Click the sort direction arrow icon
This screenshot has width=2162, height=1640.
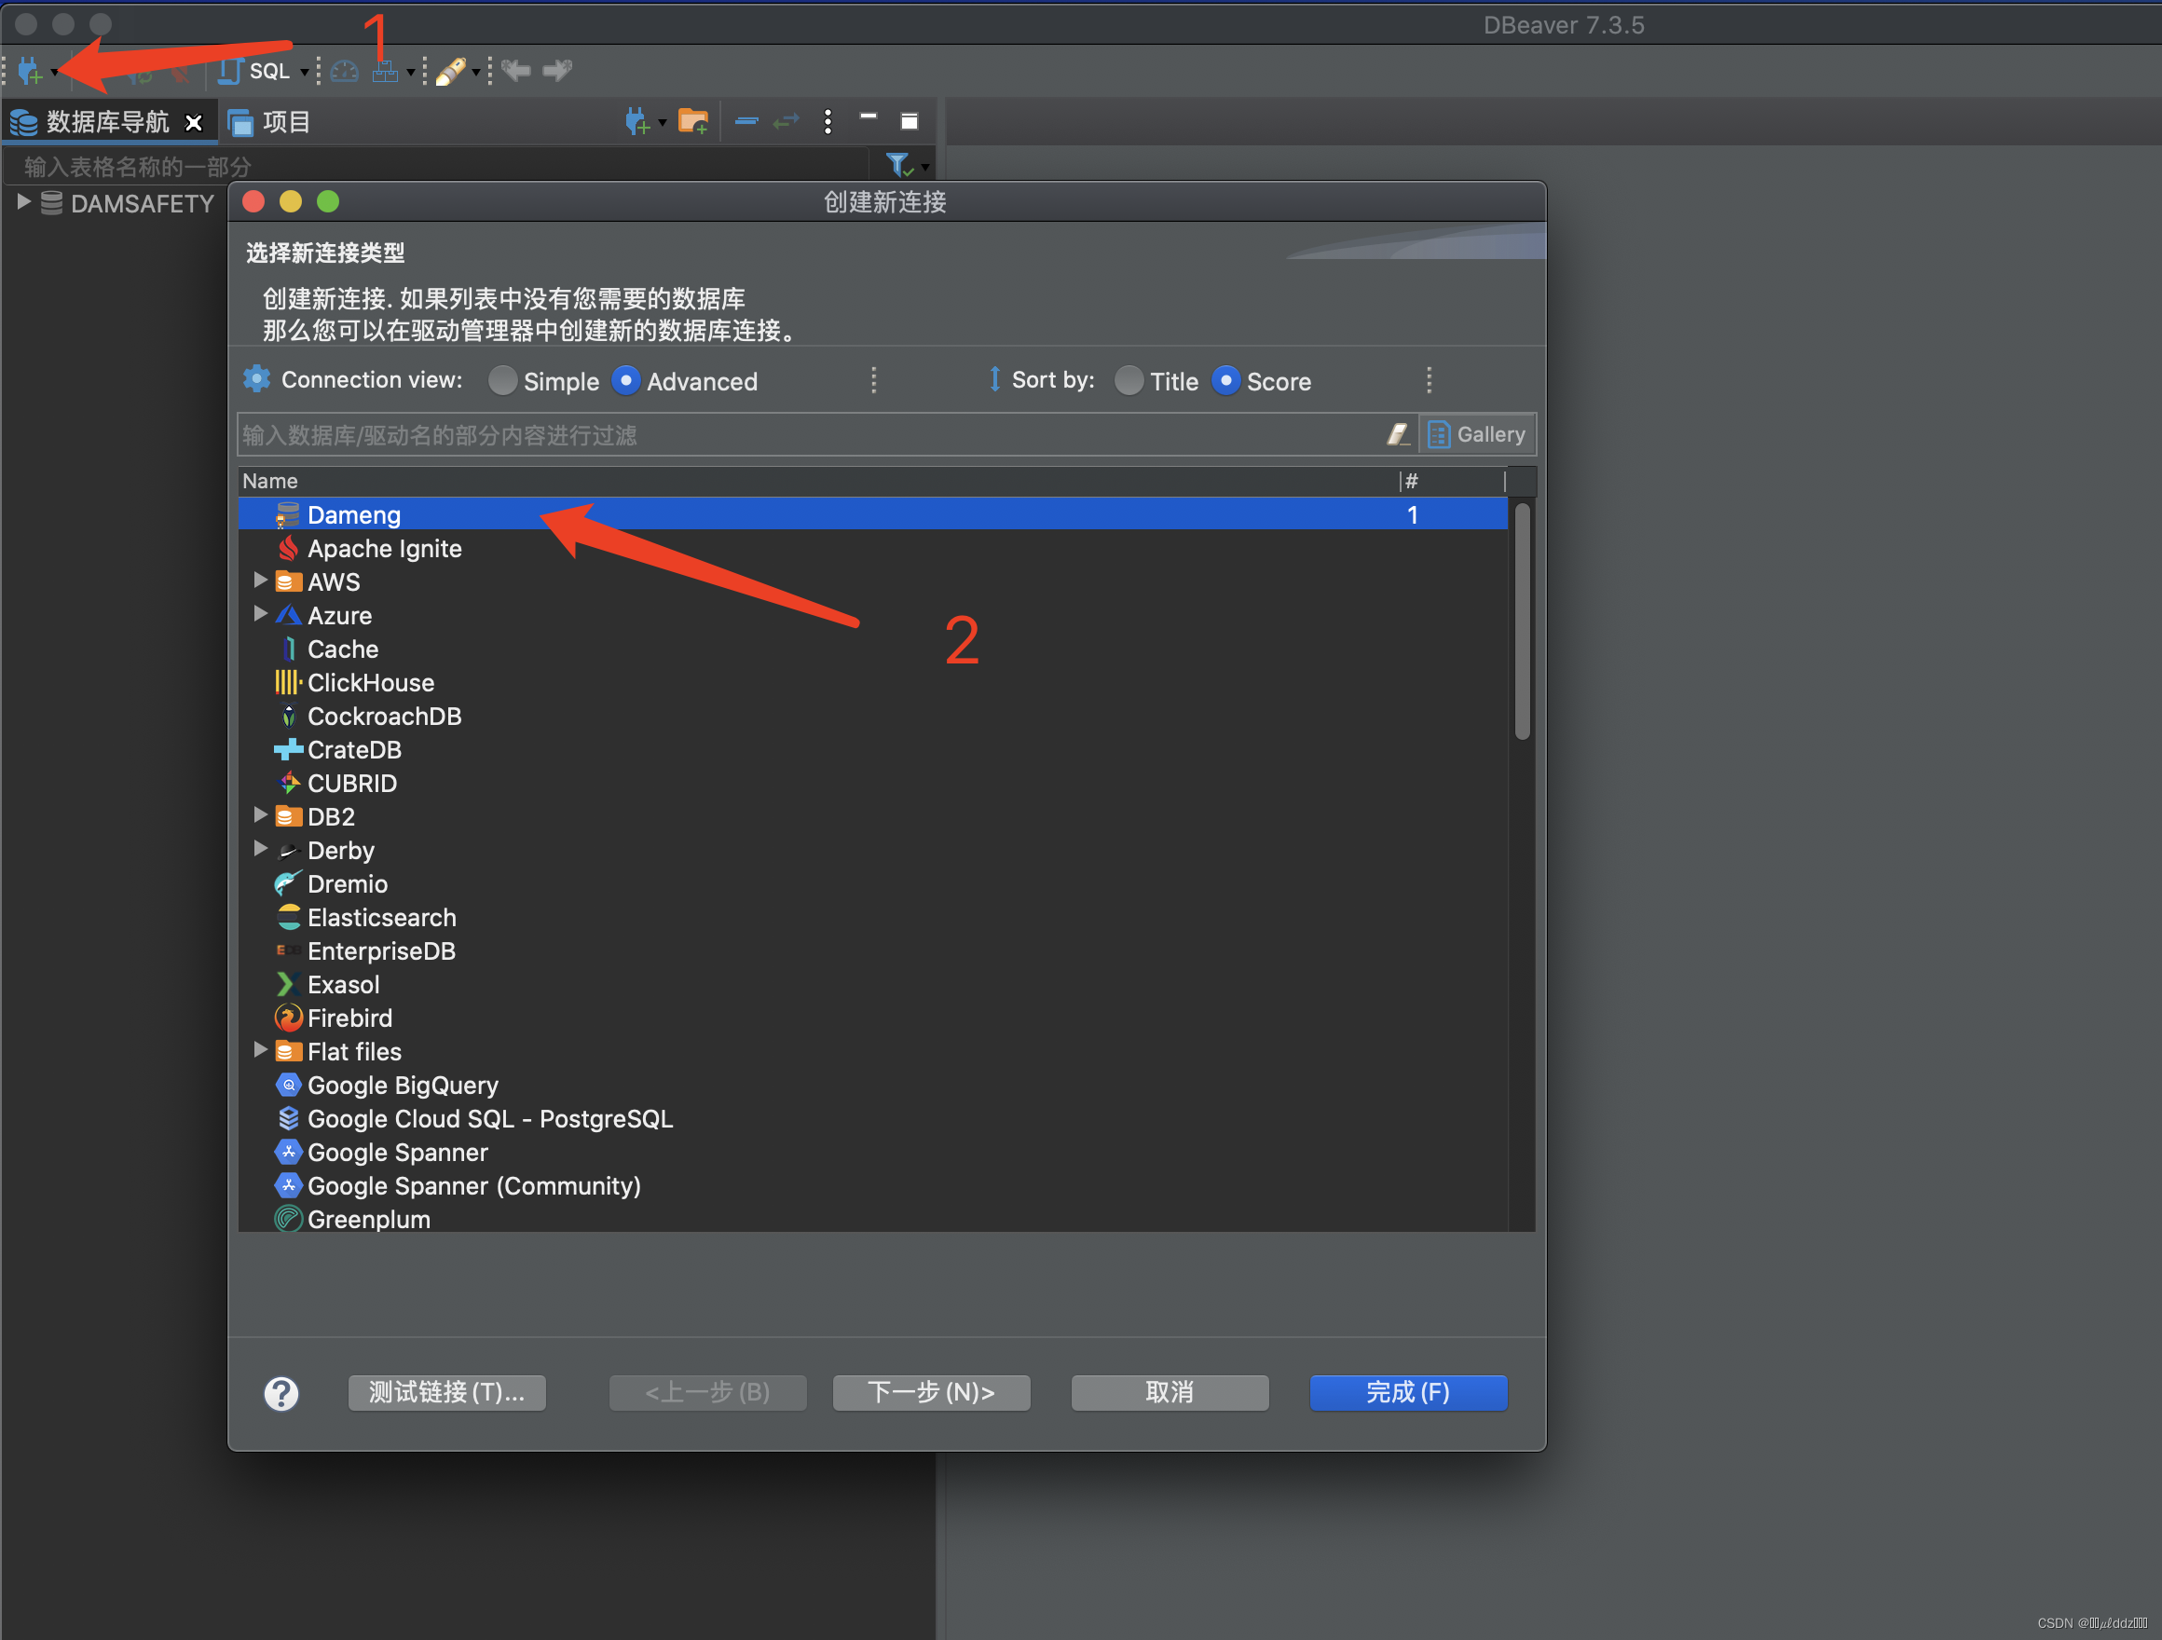tap(995, 379)
